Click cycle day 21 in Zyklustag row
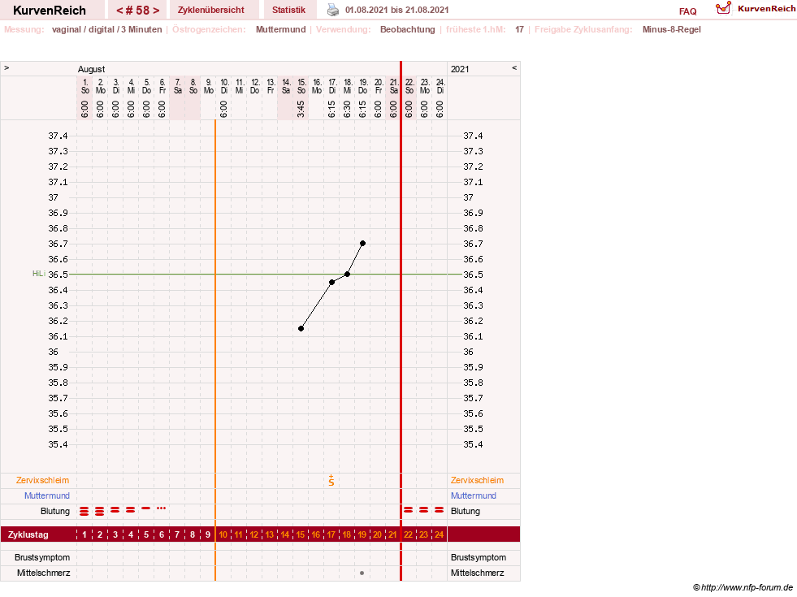The width and height of the screenshot is (797, 597). [x=392, y=534]
